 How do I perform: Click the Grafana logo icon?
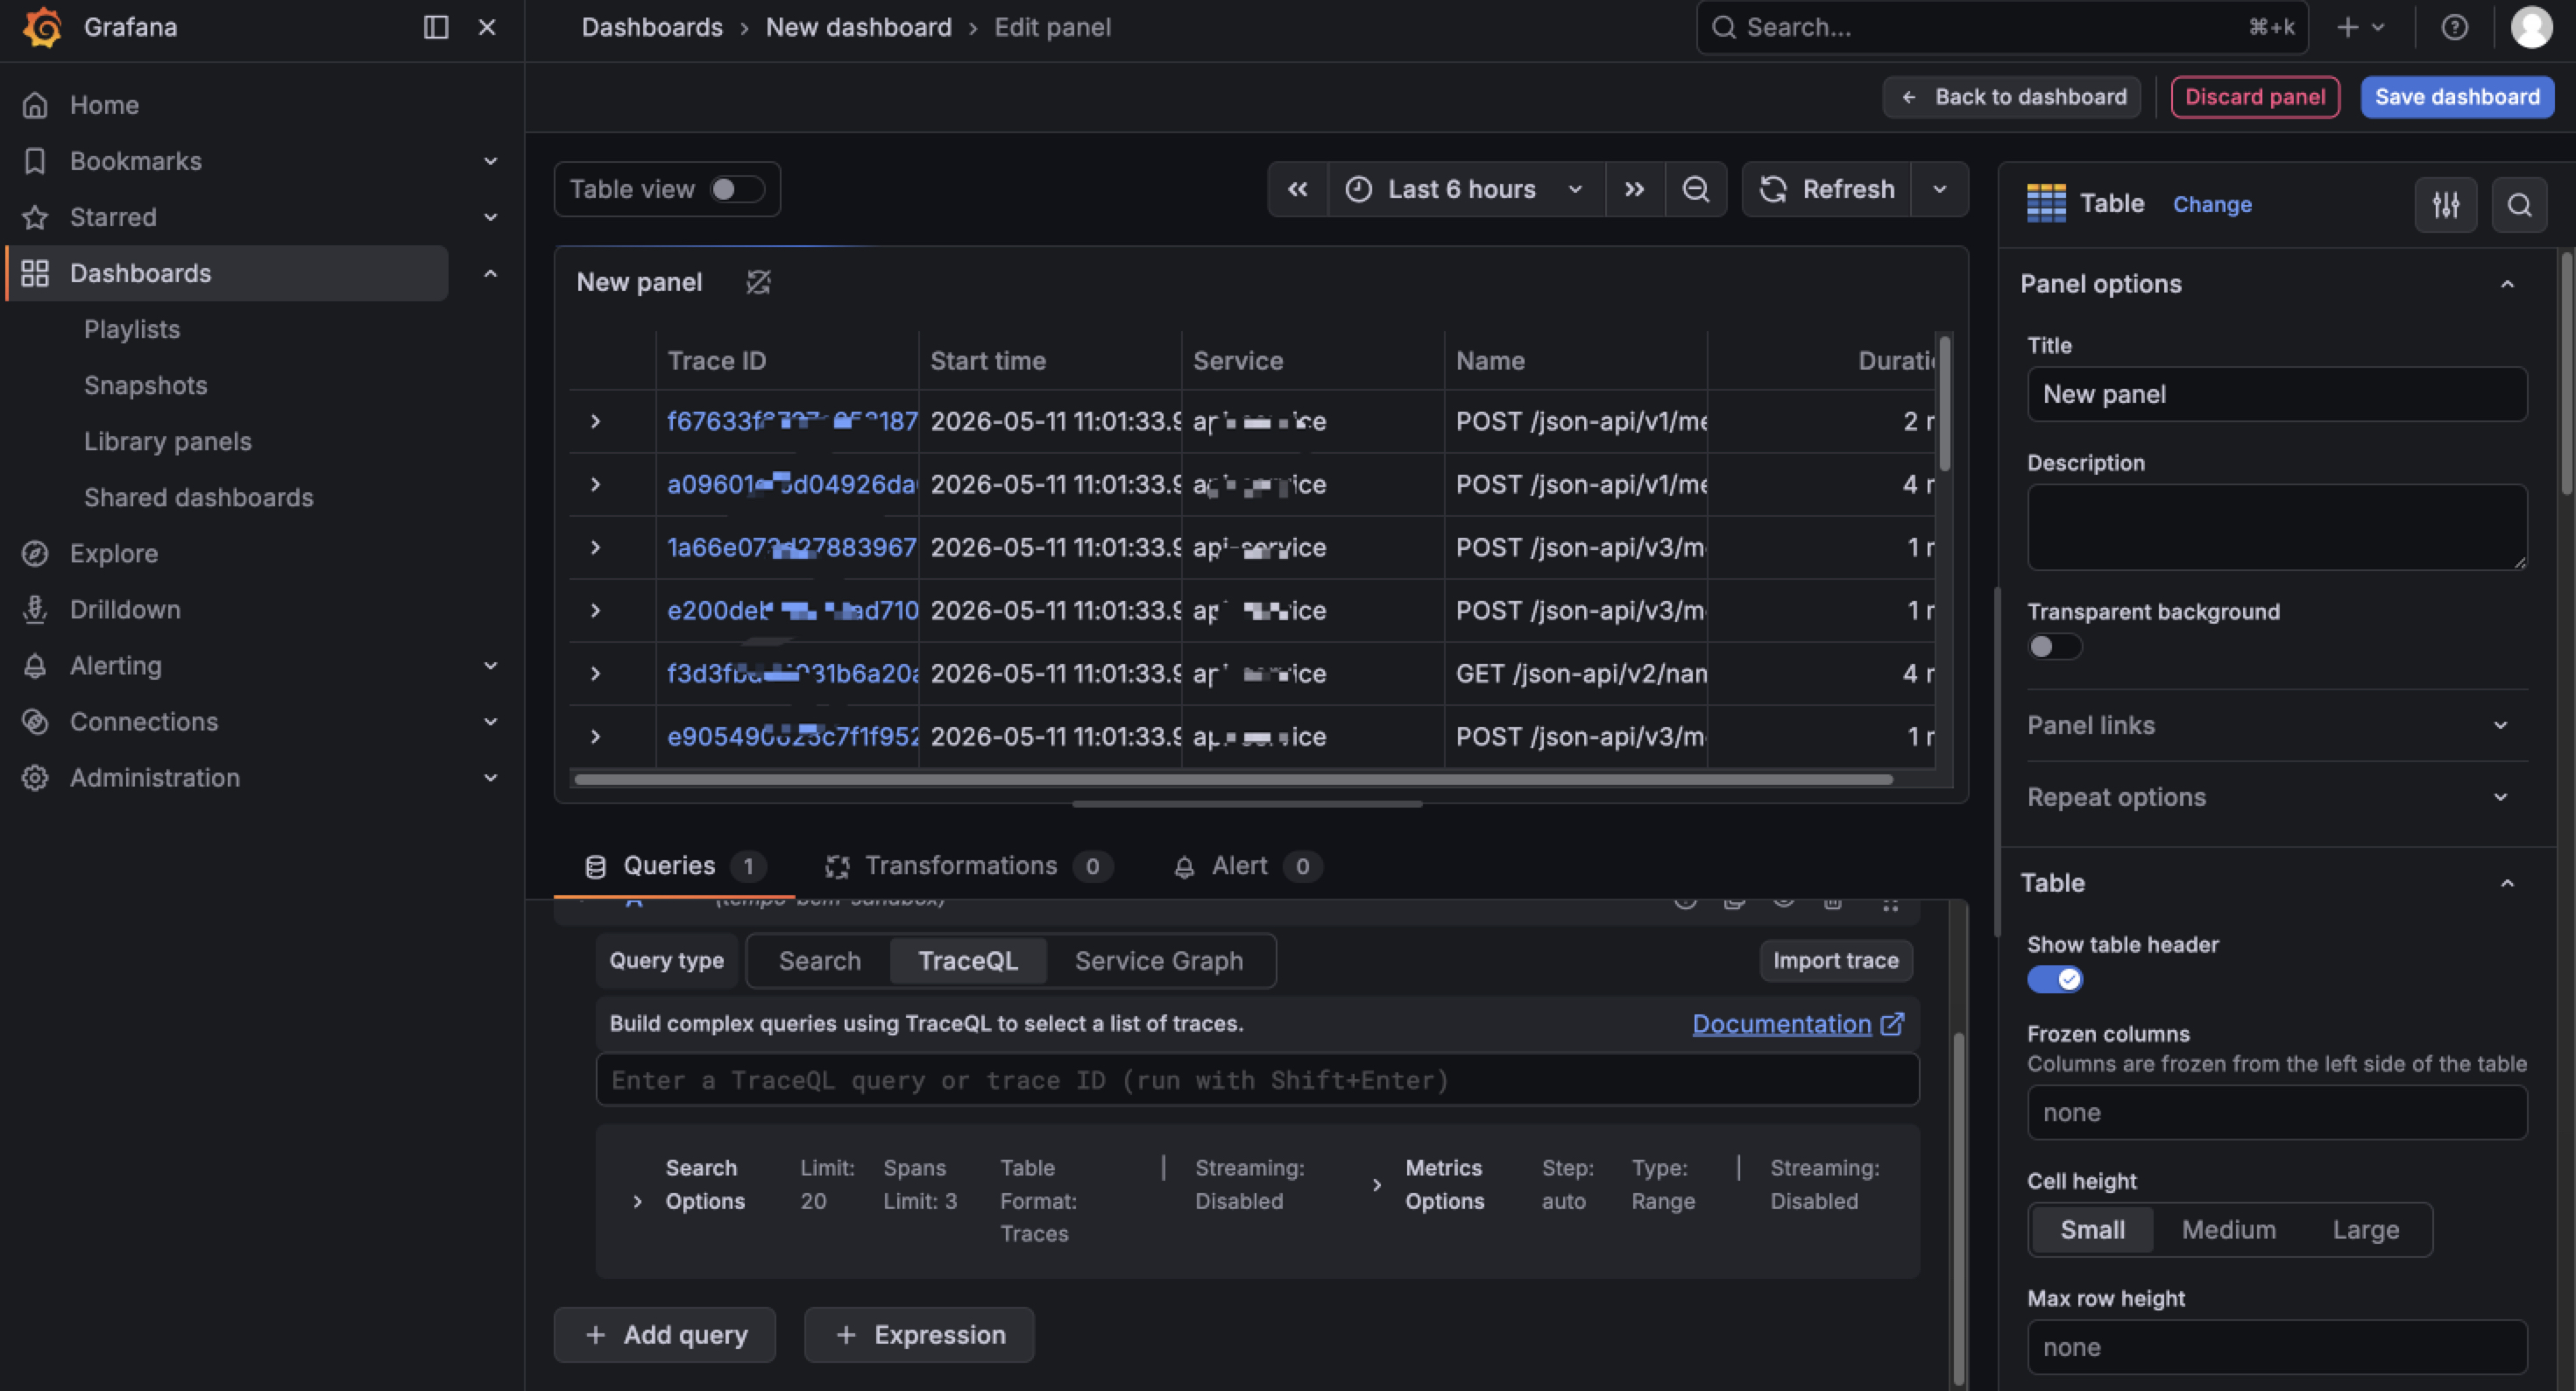pyautogui.click(x=42, y=27)
